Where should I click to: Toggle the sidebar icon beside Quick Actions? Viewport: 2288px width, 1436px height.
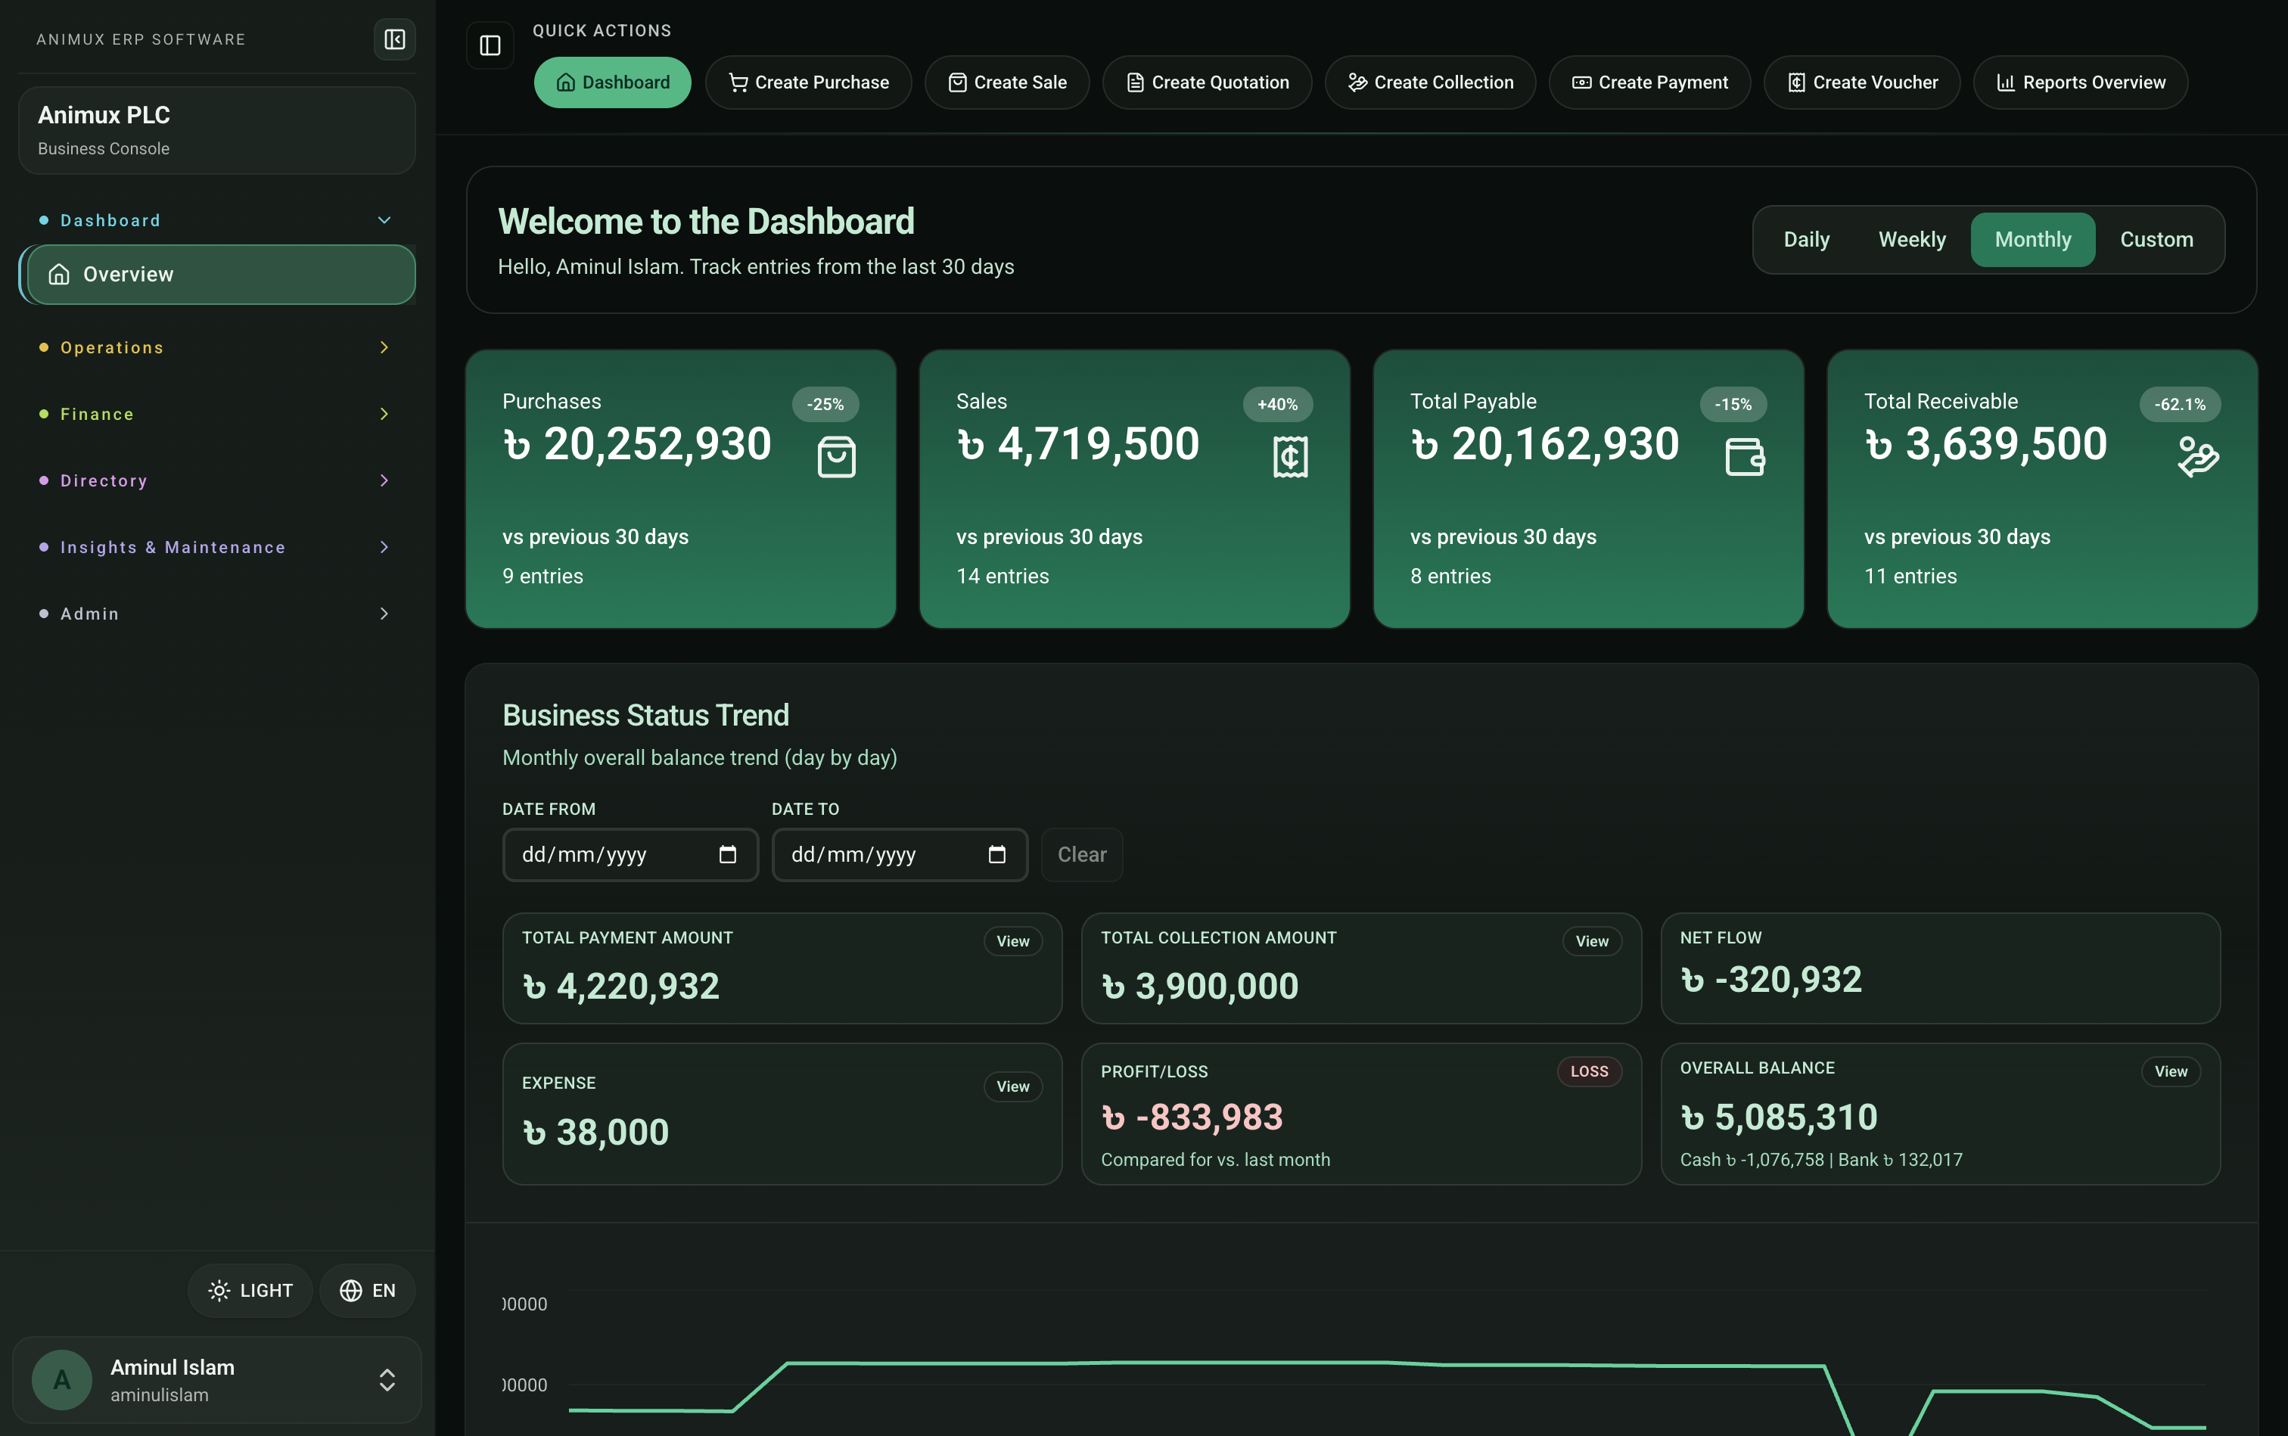coord(490,45)
